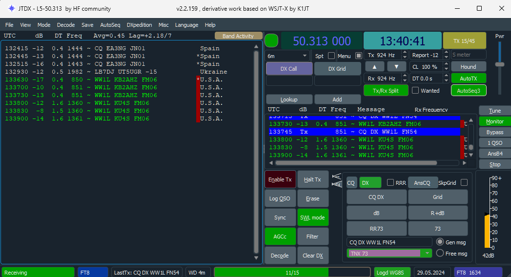The image size is (511, 277).
Task: Click the Clear DX button
Action: (x=312, y=256)
